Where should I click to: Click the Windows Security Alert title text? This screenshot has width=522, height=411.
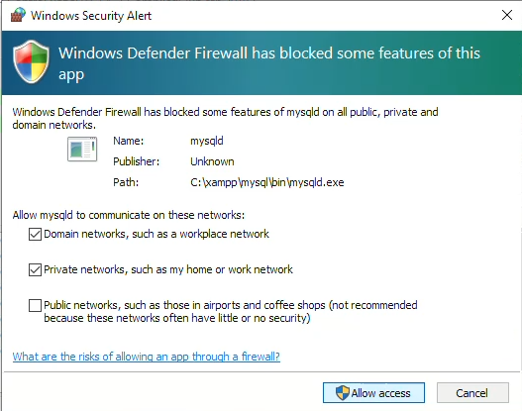(x=91, y=16)
